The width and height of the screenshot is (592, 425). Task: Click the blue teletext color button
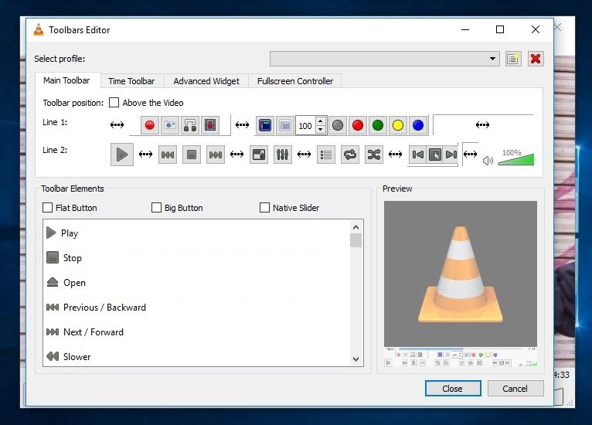point(418,125)
